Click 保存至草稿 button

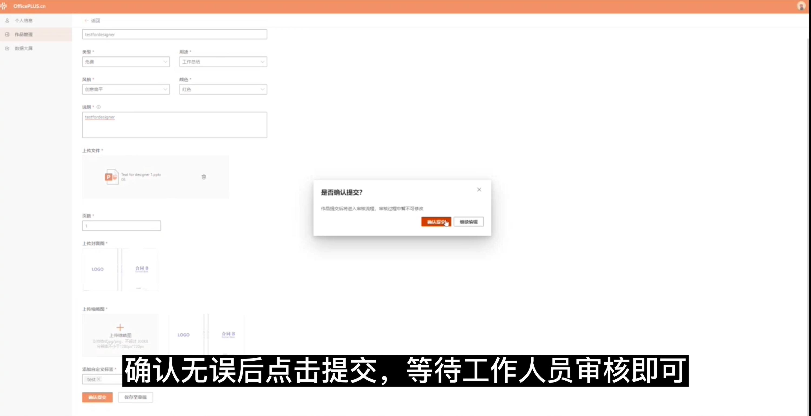135,397
